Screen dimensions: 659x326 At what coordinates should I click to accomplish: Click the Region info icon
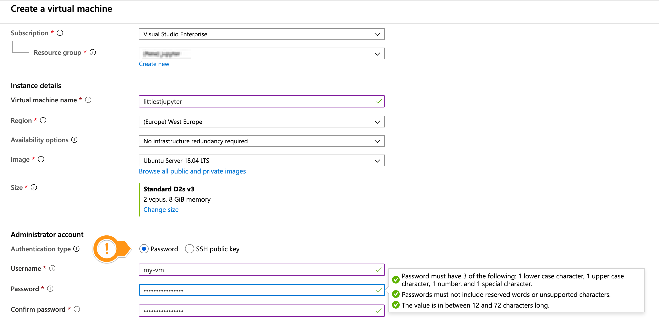tap(43, 120)
